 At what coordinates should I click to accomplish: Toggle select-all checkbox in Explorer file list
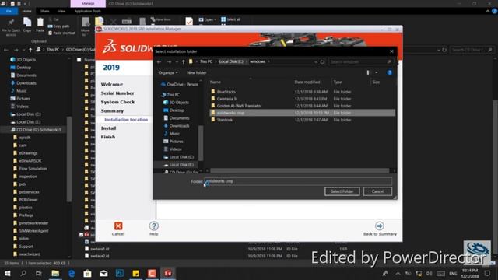[79, 60]
